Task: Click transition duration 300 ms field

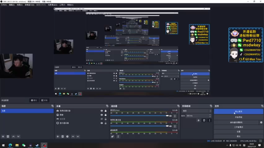Action: click(x=197, y=116)
